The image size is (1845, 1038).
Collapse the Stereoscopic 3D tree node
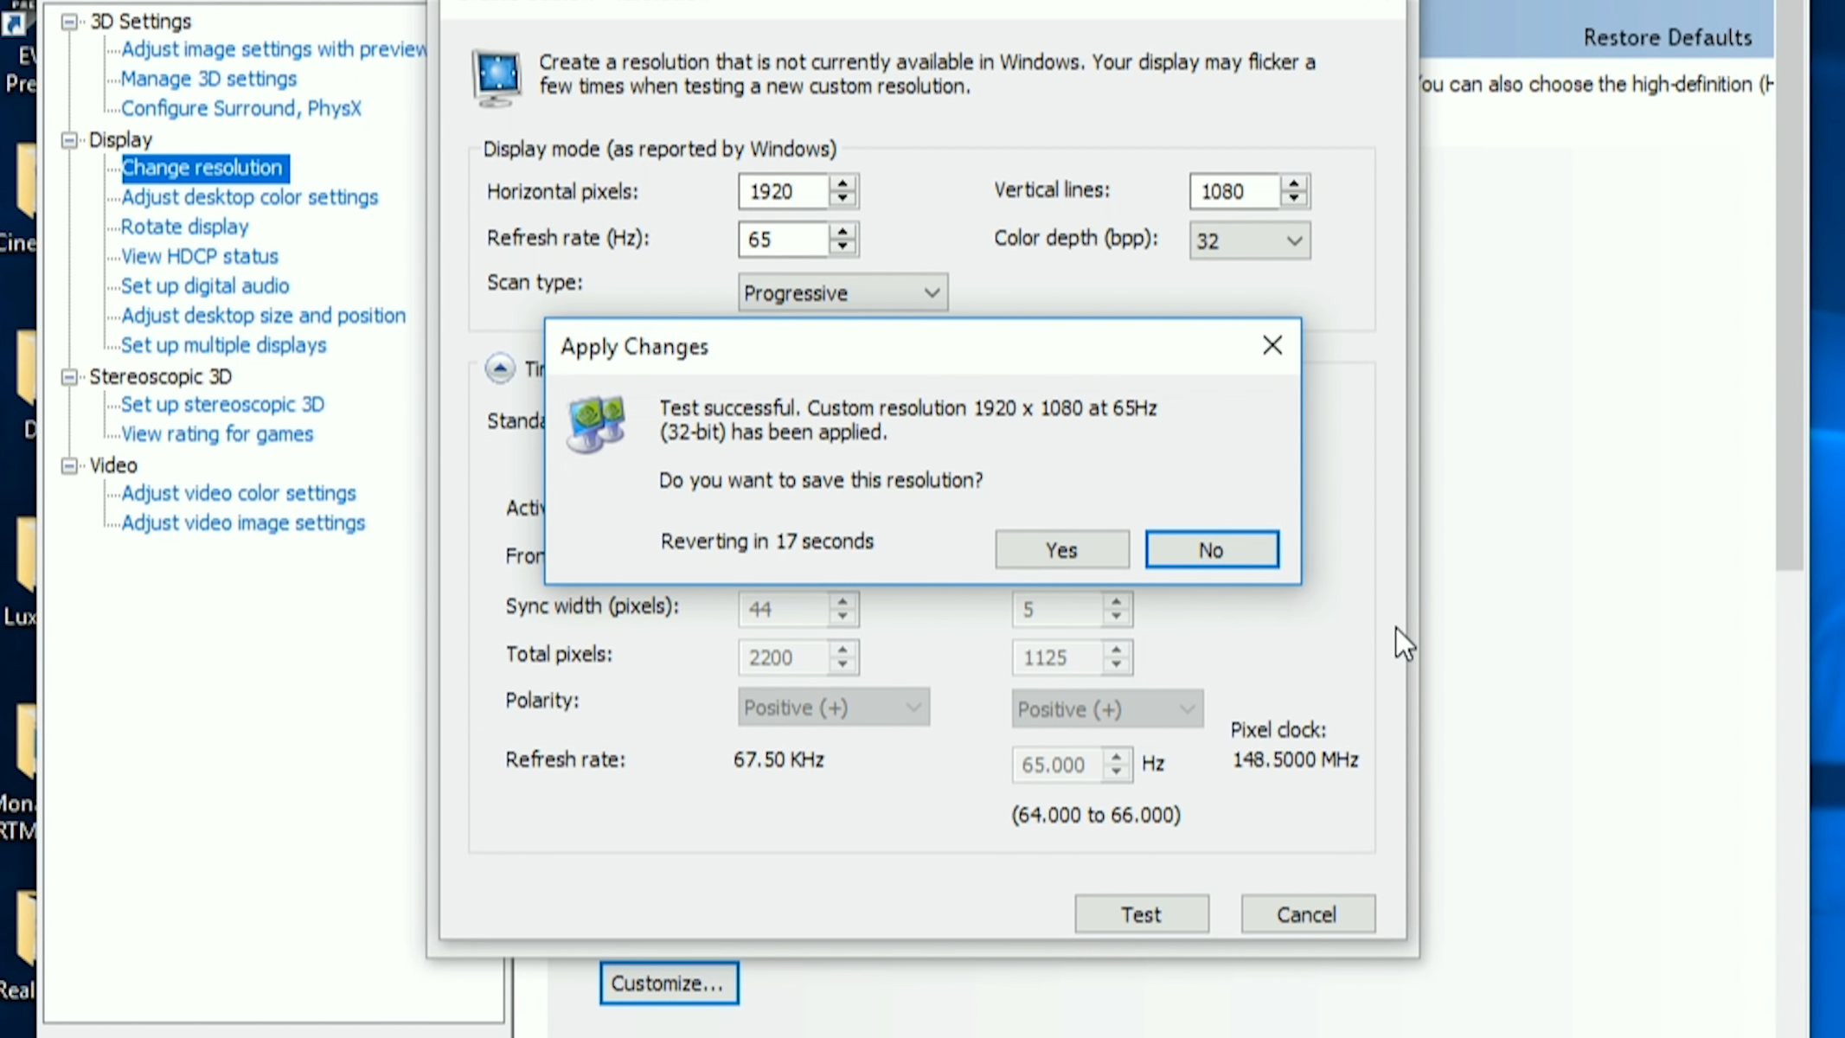(69, 377)
